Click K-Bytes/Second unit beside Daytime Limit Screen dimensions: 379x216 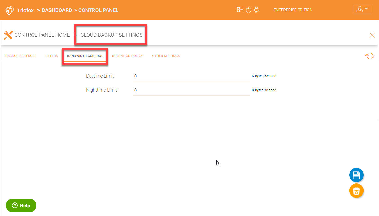point(264,76)
